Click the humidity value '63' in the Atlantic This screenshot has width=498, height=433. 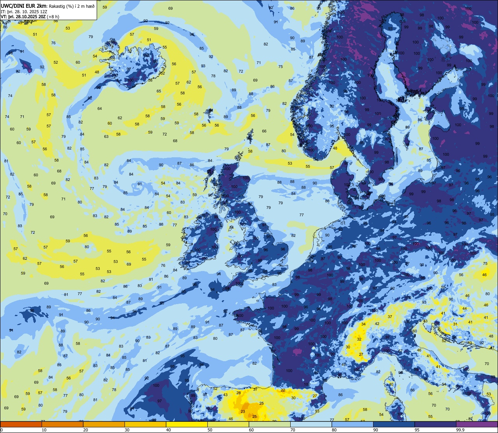106,137
